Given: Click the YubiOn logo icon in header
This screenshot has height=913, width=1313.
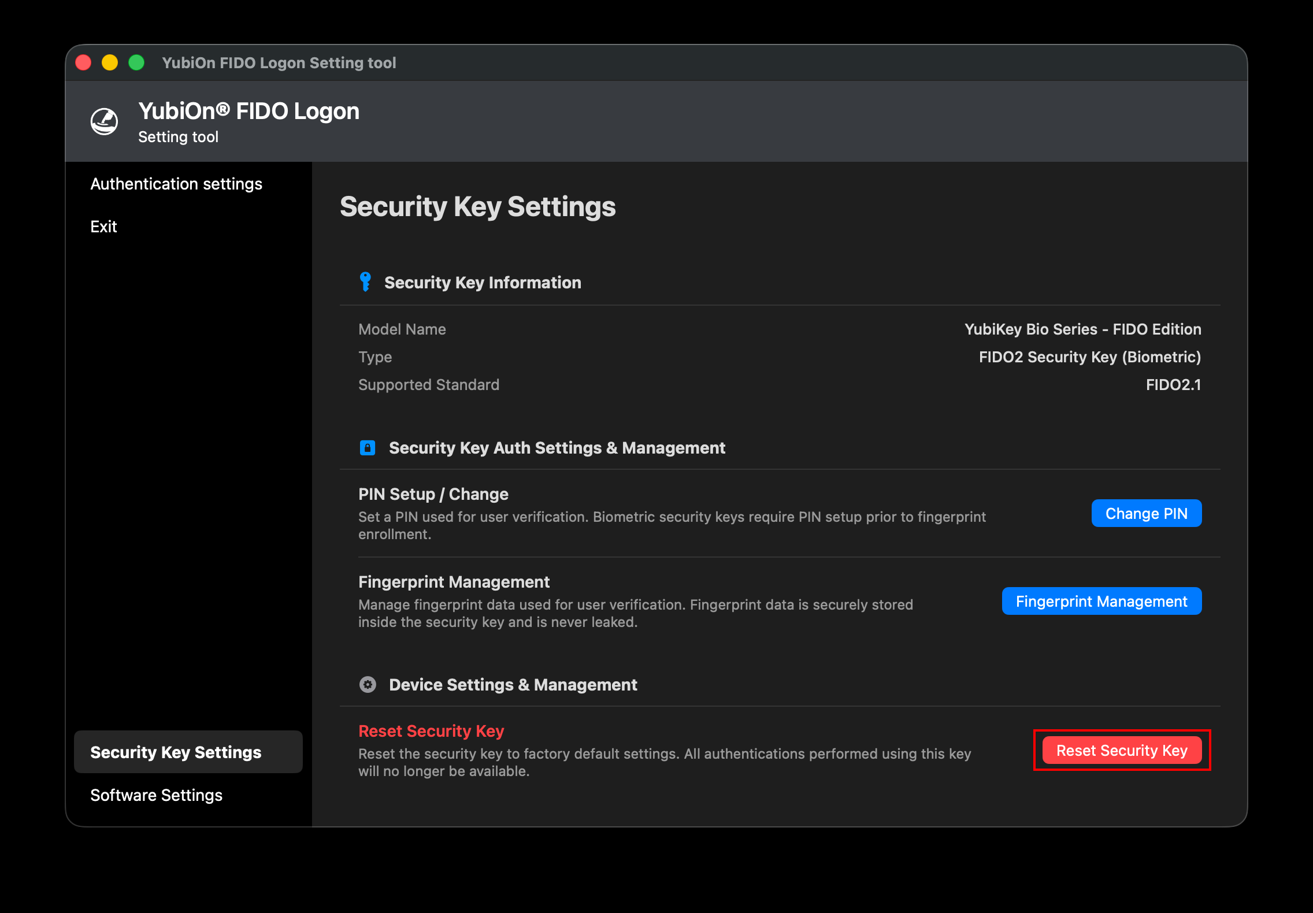Looking at the screenshot, I should pos(105,121).
